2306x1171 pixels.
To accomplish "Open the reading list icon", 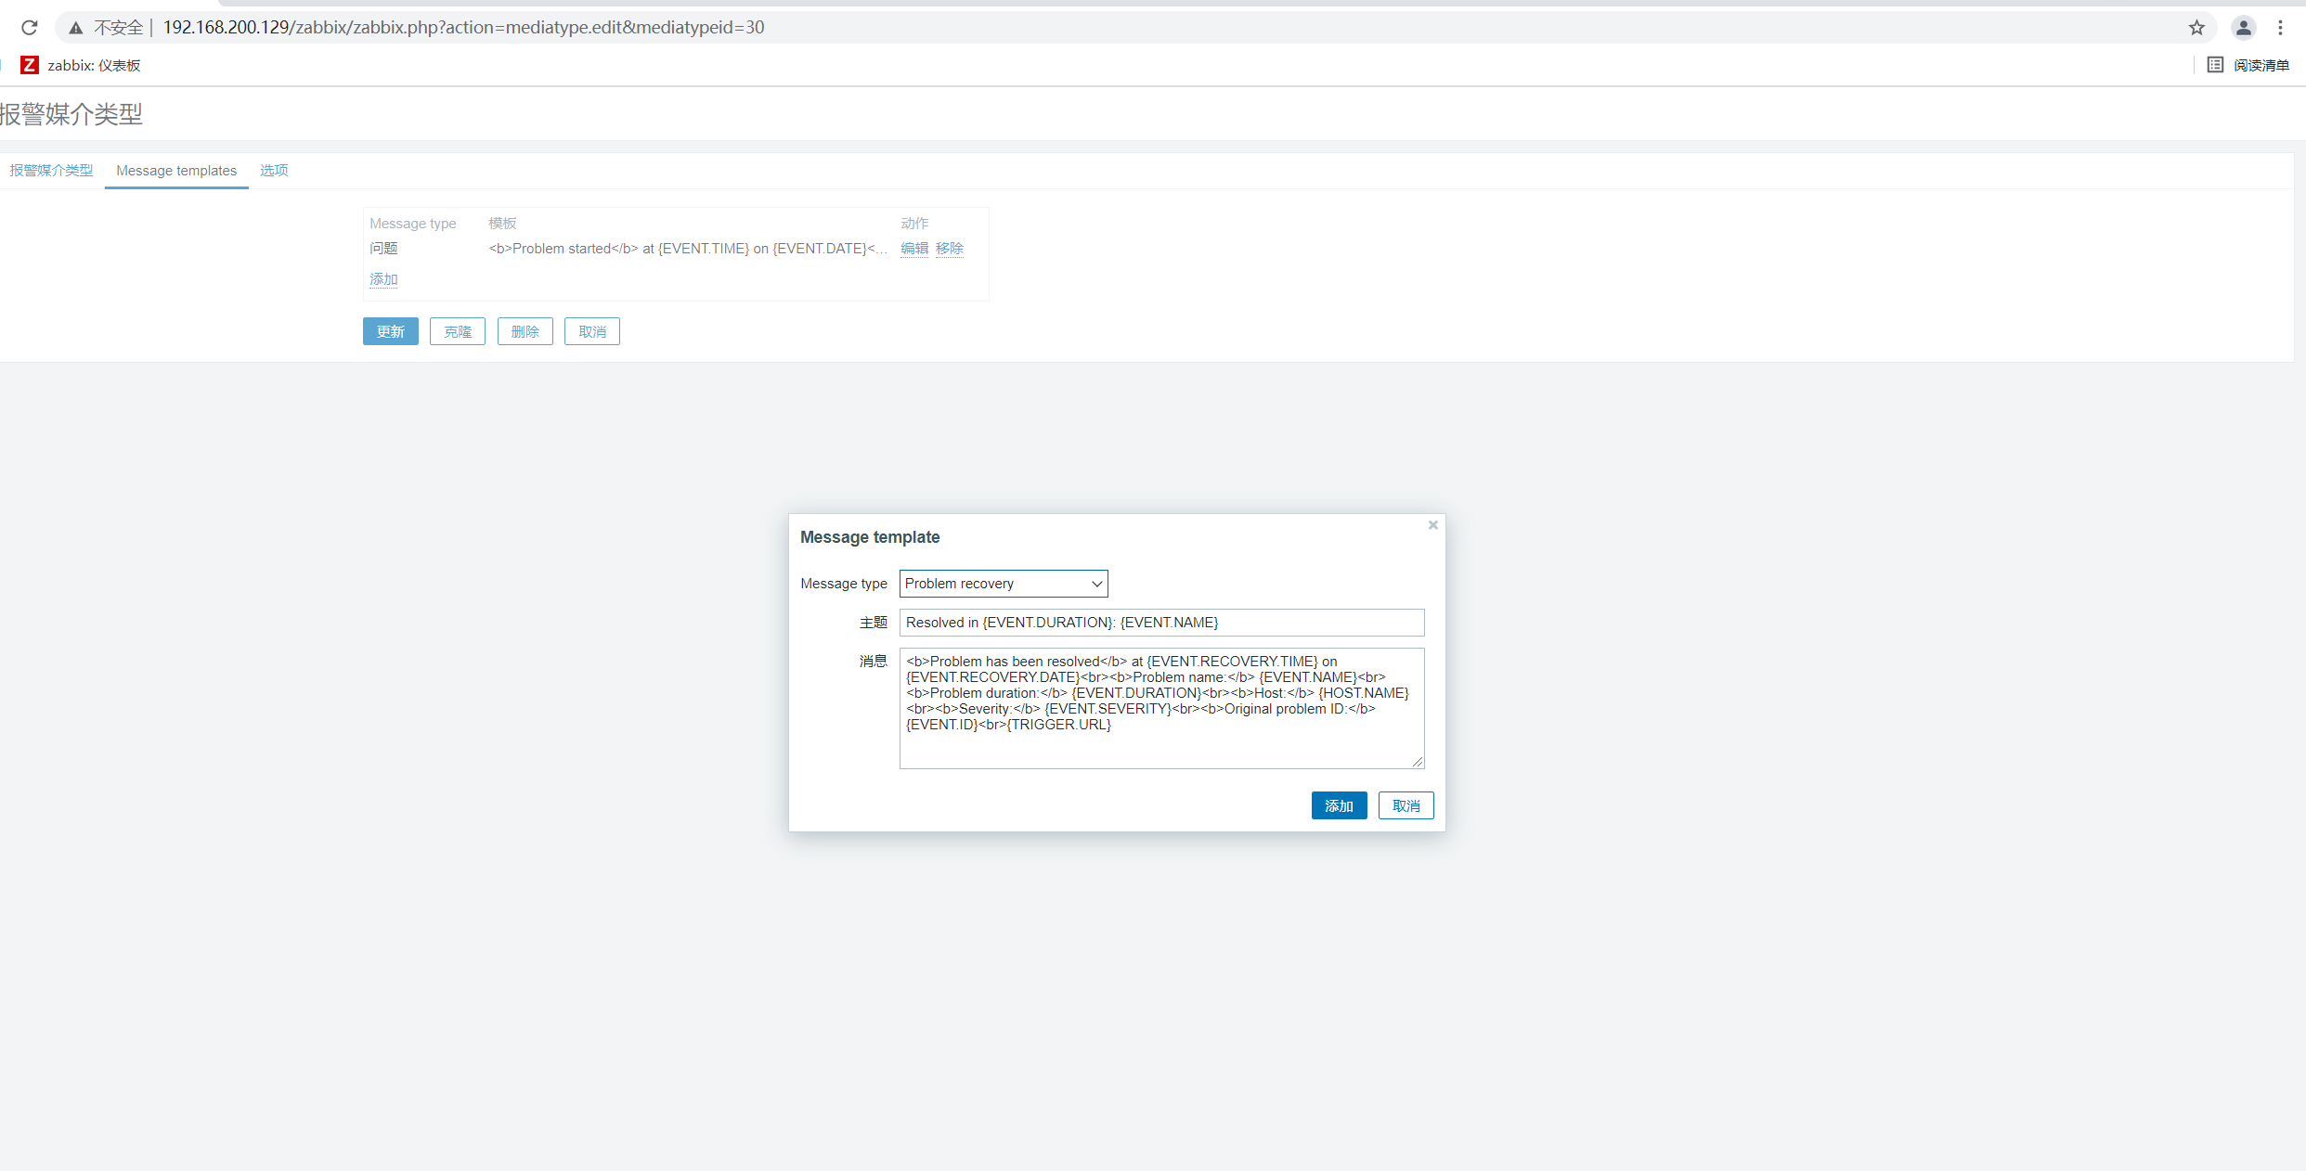I will pos(2216,65).
